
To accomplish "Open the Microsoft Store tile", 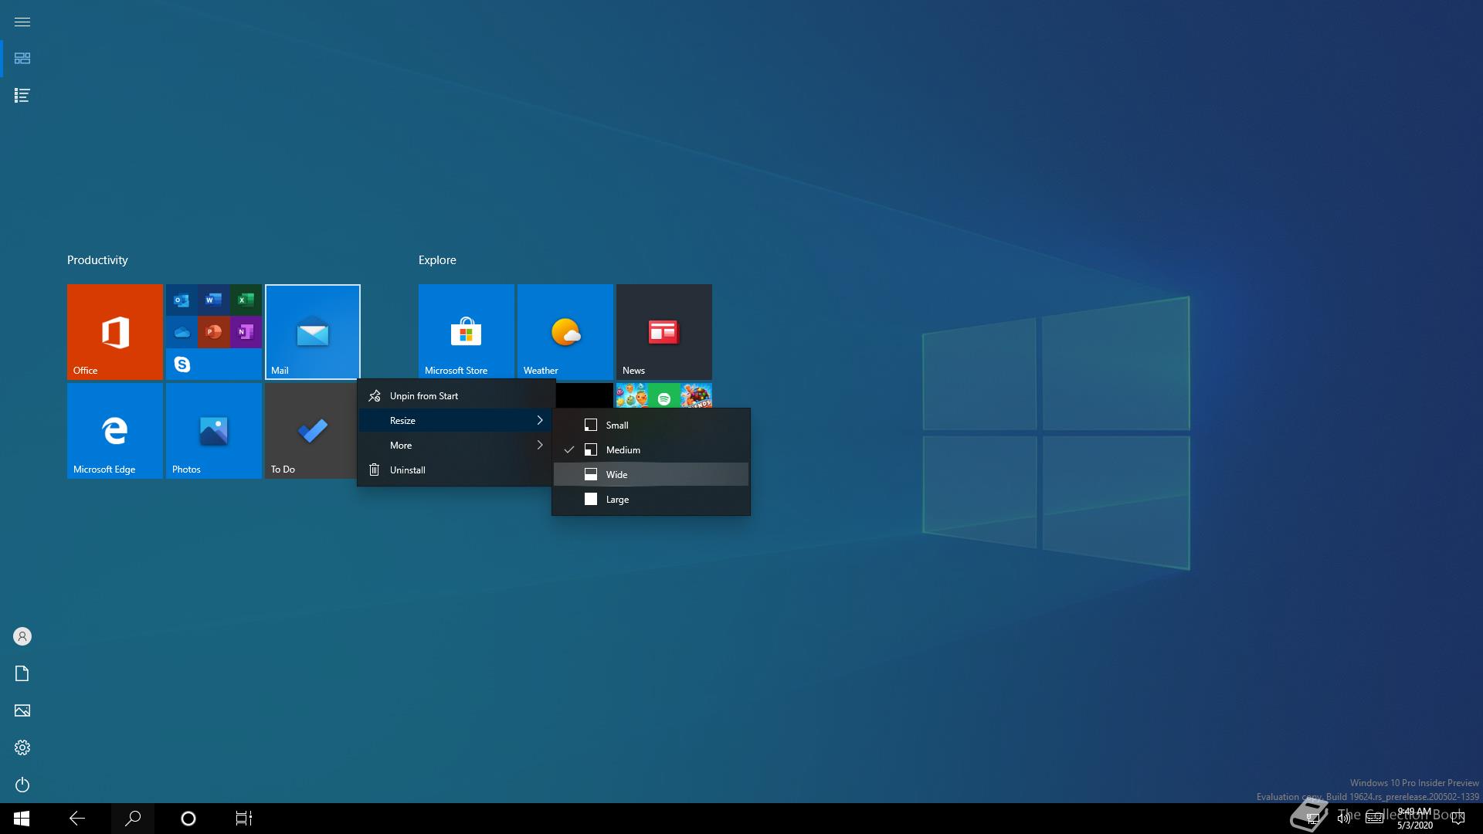I will [467, 332].
